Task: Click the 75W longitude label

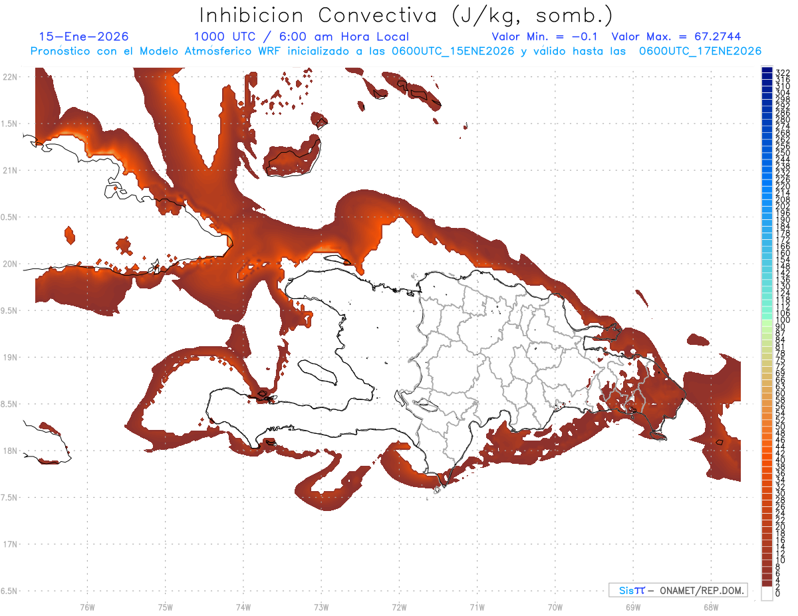Action: pos(165,607)
